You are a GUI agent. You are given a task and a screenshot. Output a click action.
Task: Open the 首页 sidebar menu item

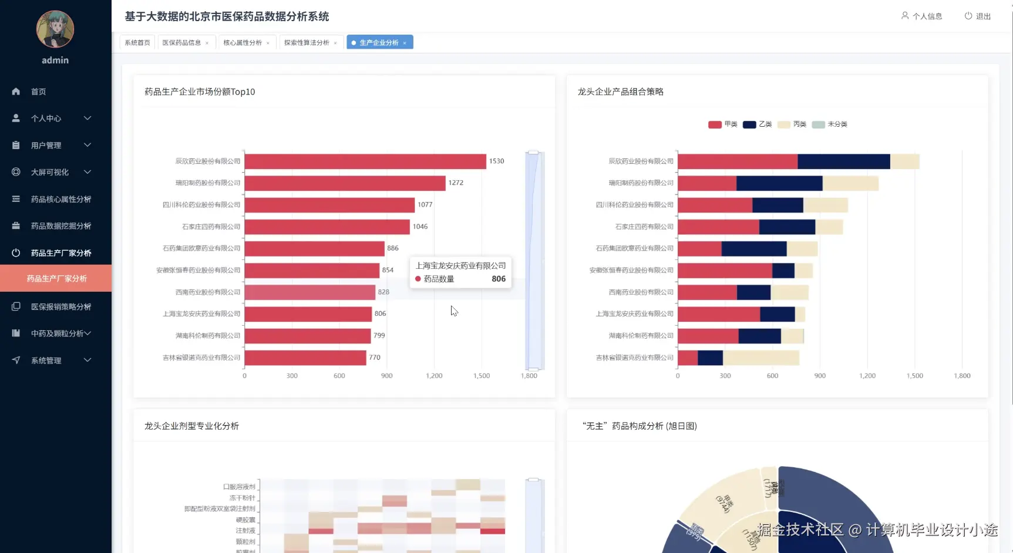pos(56,92)
